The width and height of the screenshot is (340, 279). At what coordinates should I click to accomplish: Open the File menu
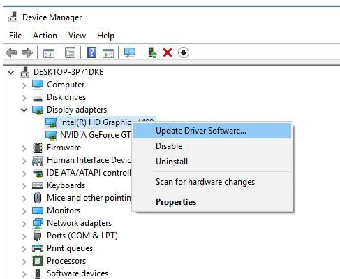pyautogui.click(x=15, y=36)
